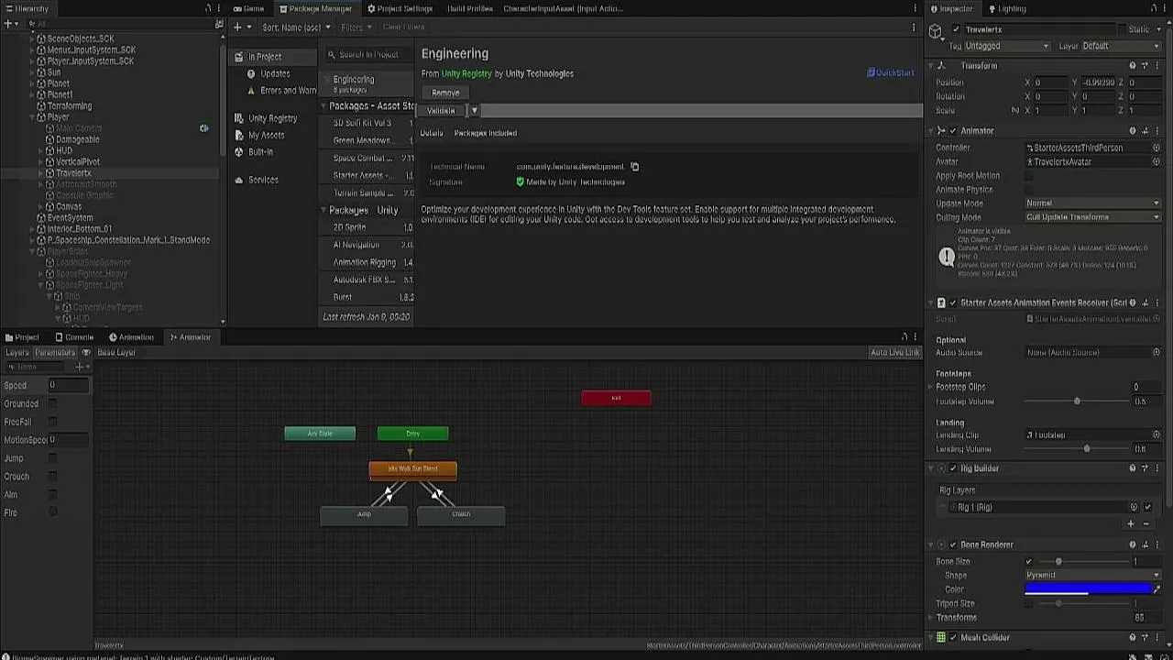Screen dimensions: 1173x660
Task: Open the Bone Renderer Shape Pyramid dropdown
Action: click(1092, 576)
